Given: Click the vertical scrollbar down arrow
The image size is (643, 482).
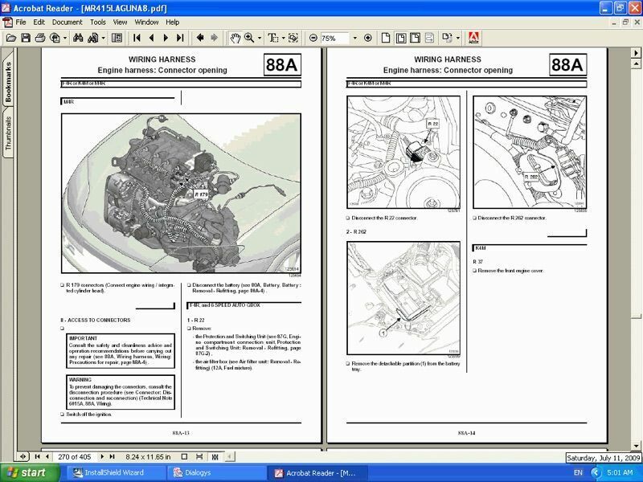Looking at the screenshot, I should pos(636,446).
